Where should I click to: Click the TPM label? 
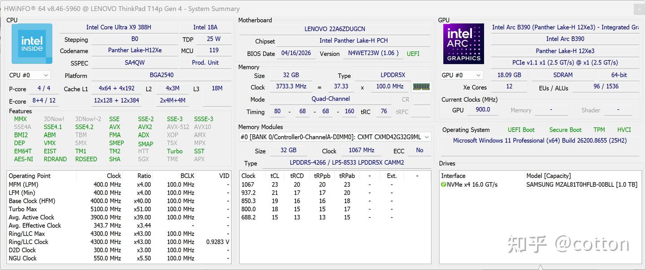pos(599,130)
